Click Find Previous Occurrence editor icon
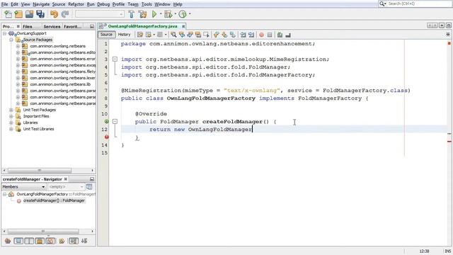 (x=182, y=35)
